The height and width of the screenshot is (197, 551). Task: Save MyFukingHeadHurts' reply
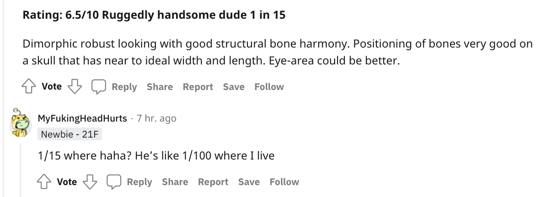pyautogui.click(x=249, y=182)
